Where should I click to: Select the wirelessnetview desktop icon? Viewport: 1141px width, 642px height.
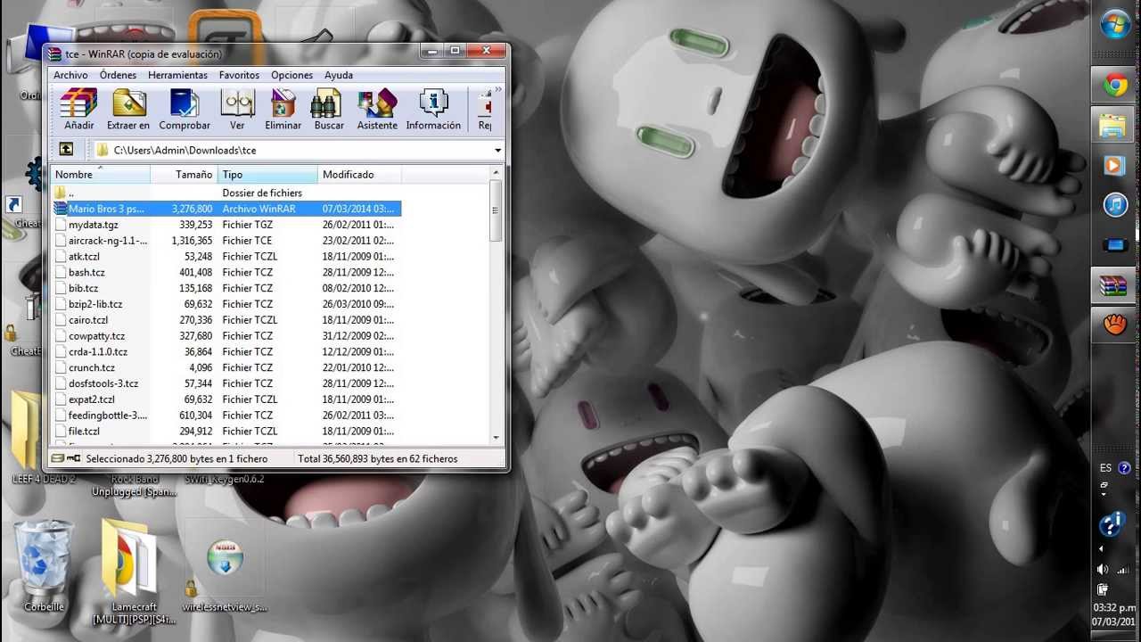[x=225, y=575]
